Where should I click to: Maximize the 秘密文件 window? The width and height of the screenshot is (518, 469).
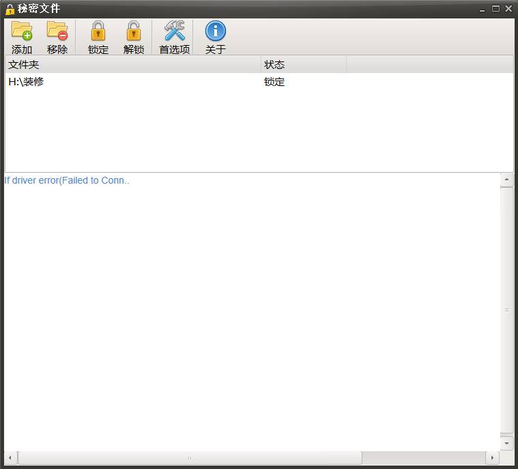(495, 9)
